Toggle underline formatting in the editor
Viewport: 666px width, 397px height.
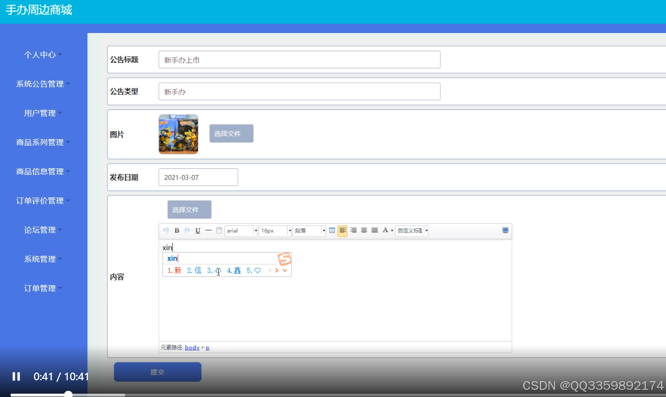pos(198,231)
